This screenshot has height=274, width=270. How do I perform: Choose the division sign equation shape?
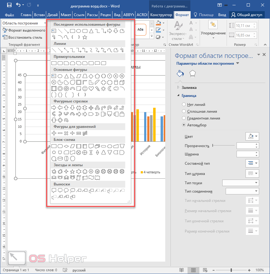(x=72, y=133)
